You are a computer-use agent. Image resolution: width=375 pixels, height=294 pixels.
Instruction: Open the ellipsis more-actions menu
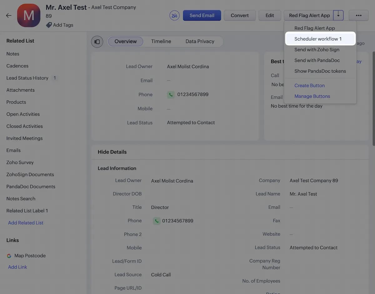(358, 15)
